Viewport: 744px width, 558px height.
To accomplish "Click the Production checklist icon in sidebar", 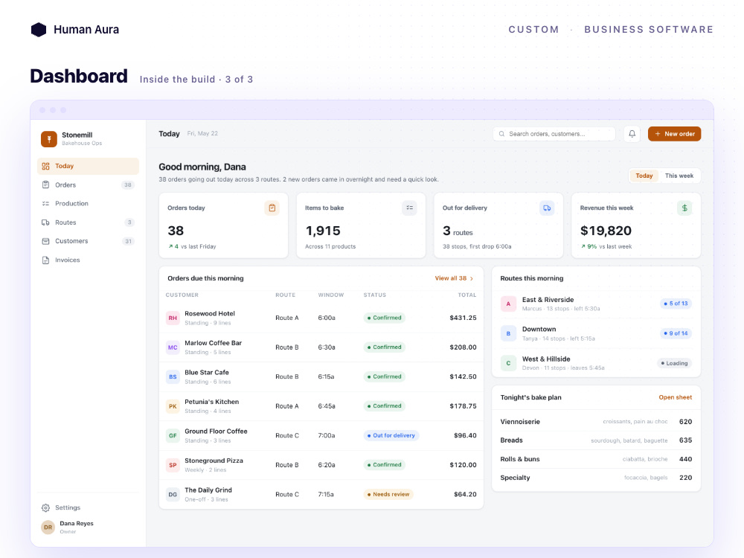I will (x=45, y=204).
